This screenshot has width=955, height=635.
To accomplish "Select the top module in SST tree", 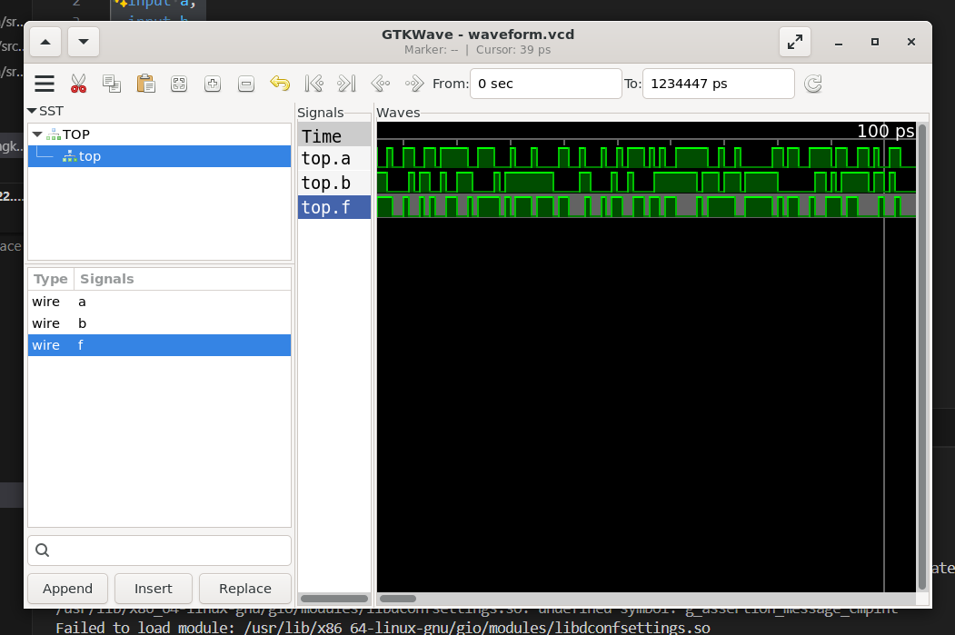I will (159, 156).
